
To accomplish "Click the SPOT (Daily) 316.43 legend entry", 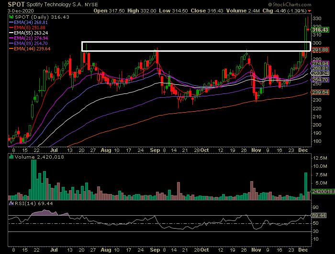I will [42, 17].
